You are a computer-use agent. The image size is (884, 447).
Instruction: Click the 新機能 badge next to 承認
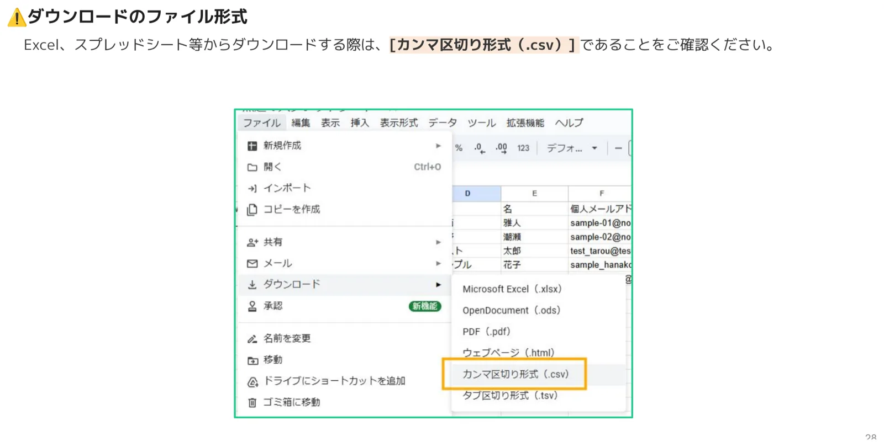click(x=425, y=306)
